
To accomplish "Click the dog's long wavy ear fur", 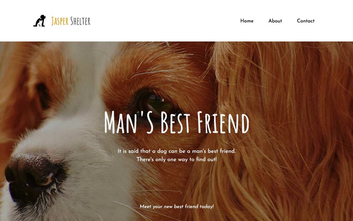I will click(281, 135).
